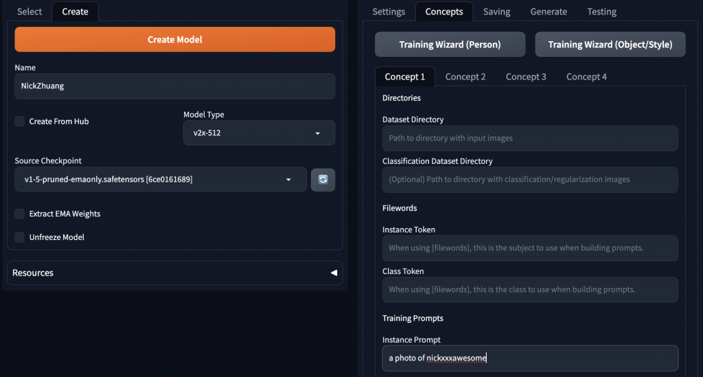Focus the Instance Token text field

click(x=529, y=248)
